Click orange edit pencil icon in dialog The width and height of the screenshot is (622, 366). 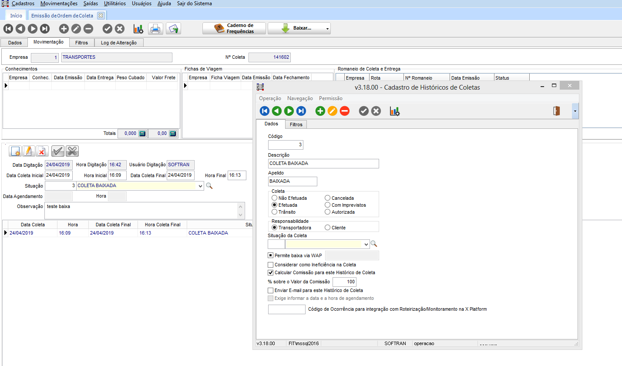[x=332, y=111]
